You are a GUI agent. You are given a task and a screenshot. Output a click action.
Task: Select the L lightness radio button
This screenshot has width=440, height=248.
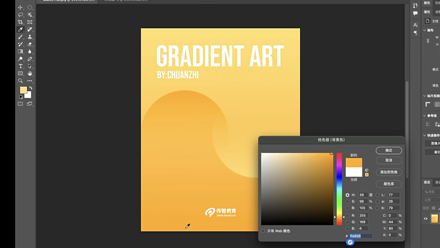(378, 195)
